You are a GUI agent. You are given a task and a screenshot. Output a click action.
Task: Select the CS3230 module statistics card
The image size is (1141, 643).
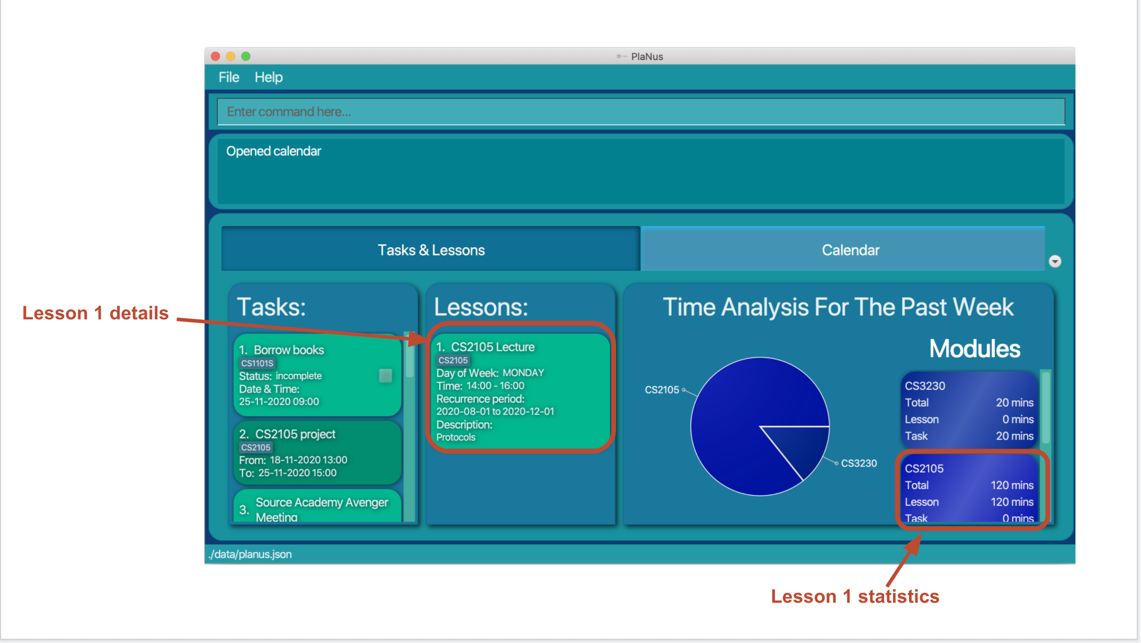969,410
